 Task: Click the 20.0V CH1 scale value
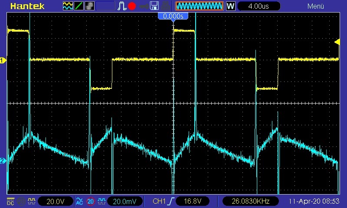pos(56,201)
